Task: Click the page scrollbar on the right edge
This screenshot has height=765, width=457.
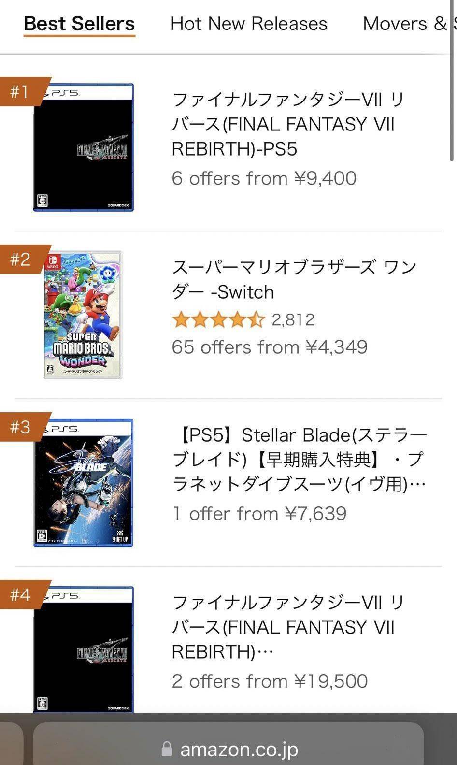Action: coord(452,82)
